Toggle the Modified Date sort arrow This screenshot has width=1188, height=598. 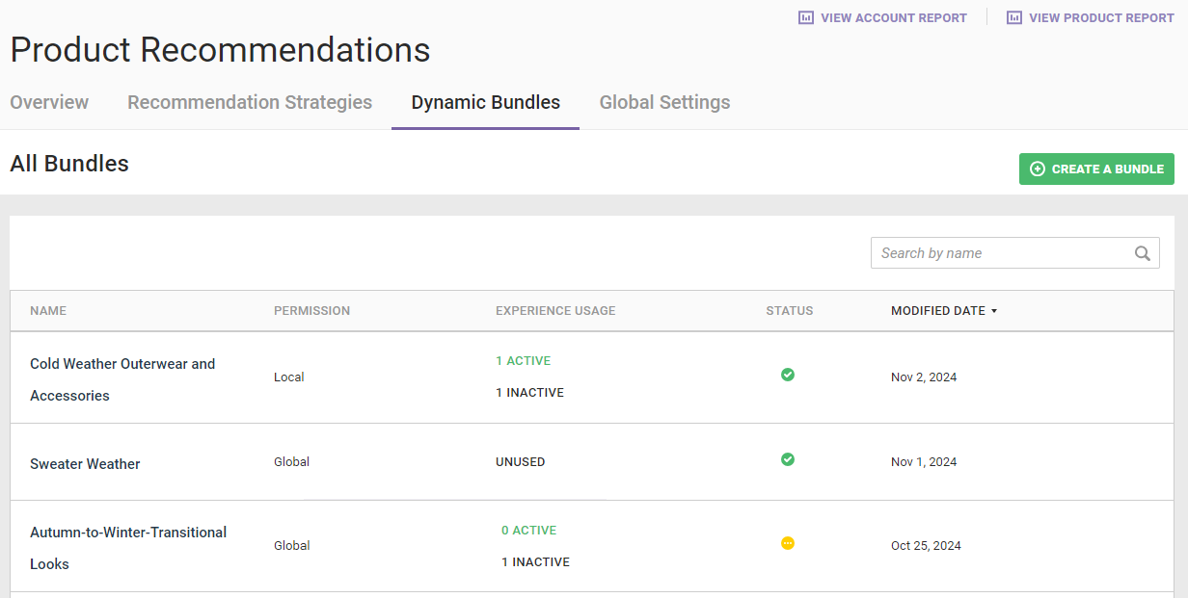click(x=994, y=311)
